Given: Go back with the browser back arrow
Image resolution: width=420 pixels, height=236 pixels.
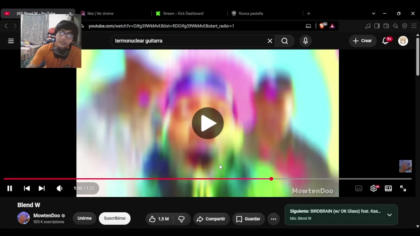Looking at the screenshot, I should [6, 26].
